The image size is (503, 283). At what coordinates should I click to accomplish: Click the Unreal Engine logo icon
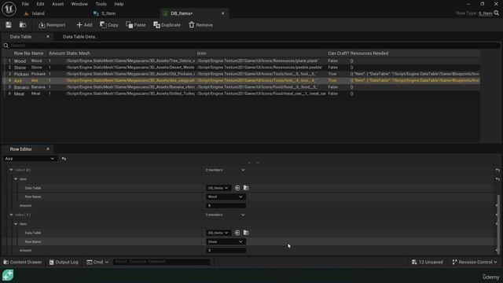pyautogui.click(x=9, y=9)
